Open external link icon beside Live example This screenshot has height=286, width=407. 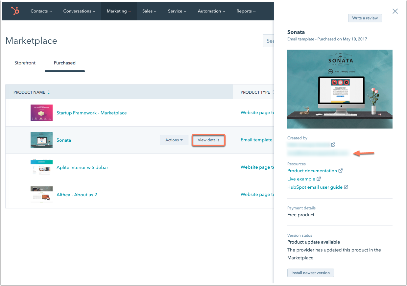tap(319, 179)
